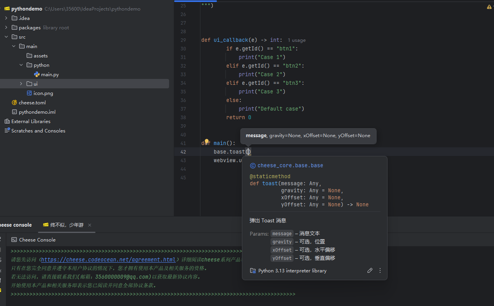The height and width of the screenshot is (306, 494).
Task: Click the 'gravity' parameter chip in docs
Action: point(282,242)
